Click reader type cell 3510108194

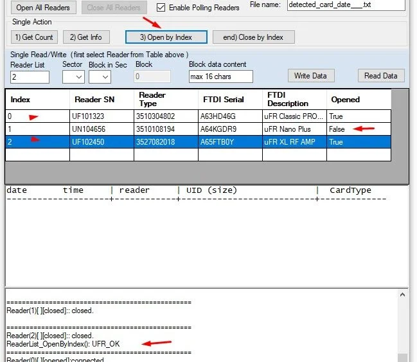(x=166, y=129)
